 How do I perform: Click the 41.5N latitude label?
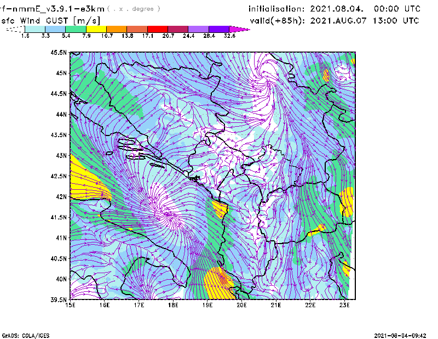pos(59,217)
